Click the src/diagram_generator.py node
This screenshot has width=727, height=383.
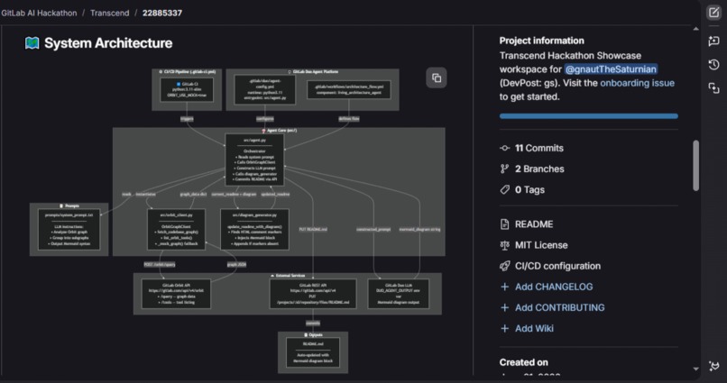(x=254, y=229)
